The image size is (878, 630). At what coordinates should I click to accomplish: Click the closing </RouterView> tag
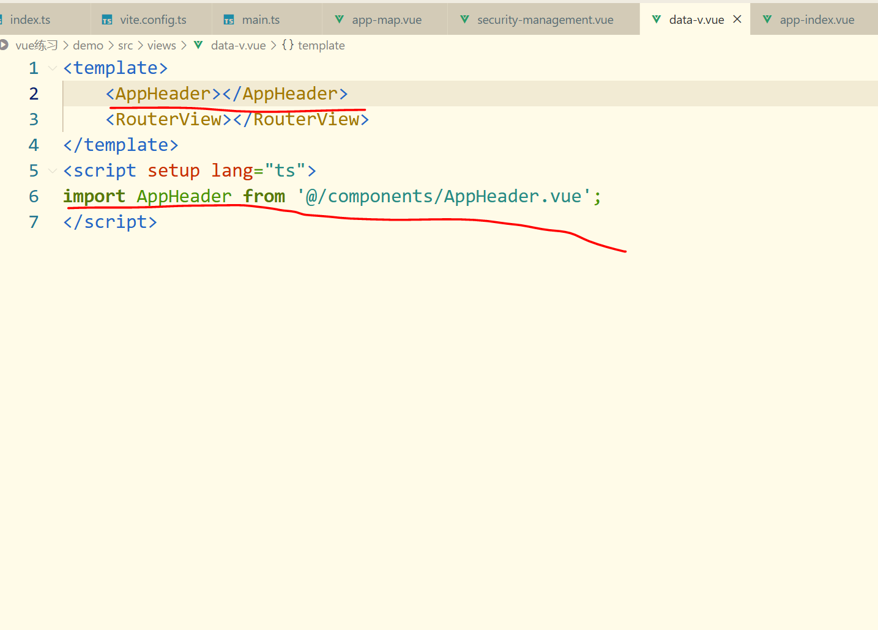[x=301, y=119]
